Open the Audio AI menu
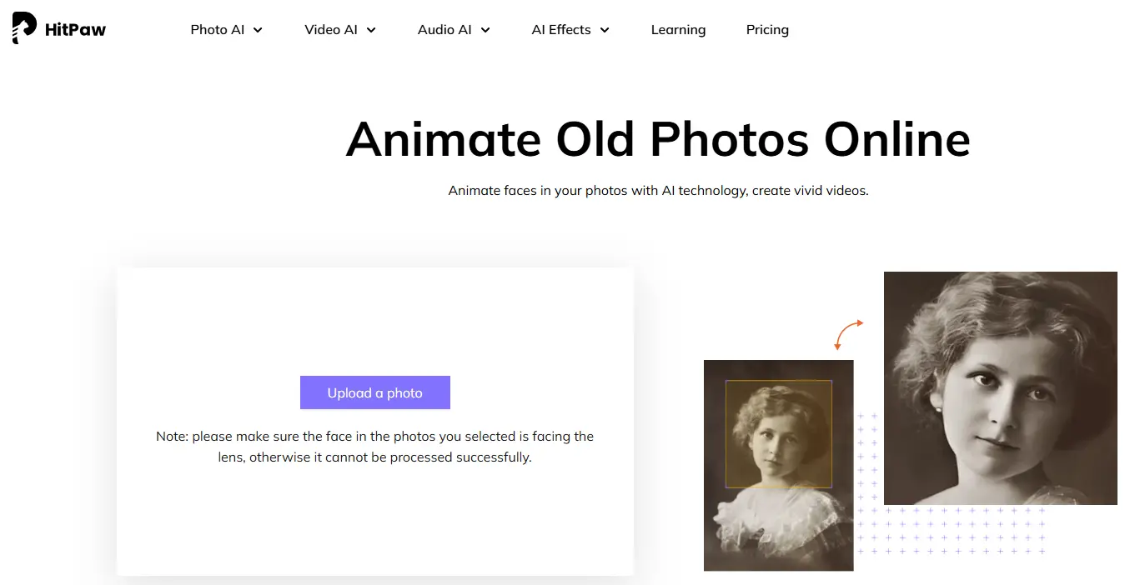This screenshot has height=585, width=1130. pyautogui.click(x=444, y=30)
